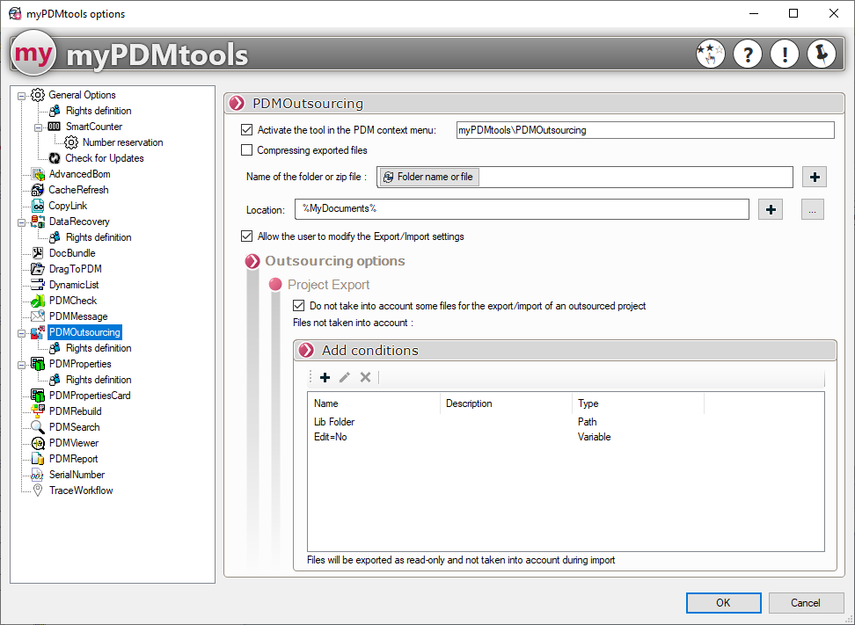The image size is (855, 625).
Task: Browse location with the ellipsis button
Action: (813, 209)
